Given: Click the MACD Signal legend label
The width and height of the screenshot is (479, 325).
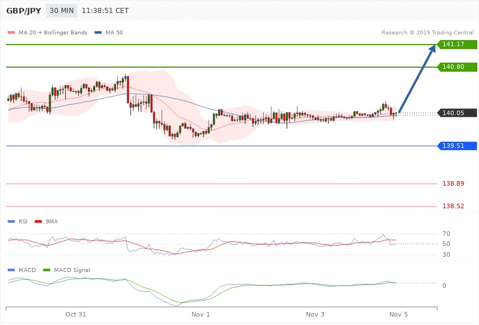Looking at the screenshot, I should pos(72,270).
